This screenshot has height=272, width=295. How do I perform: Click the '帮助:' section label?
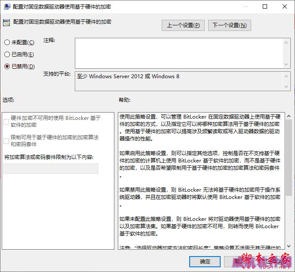click(x=124, y=100)
